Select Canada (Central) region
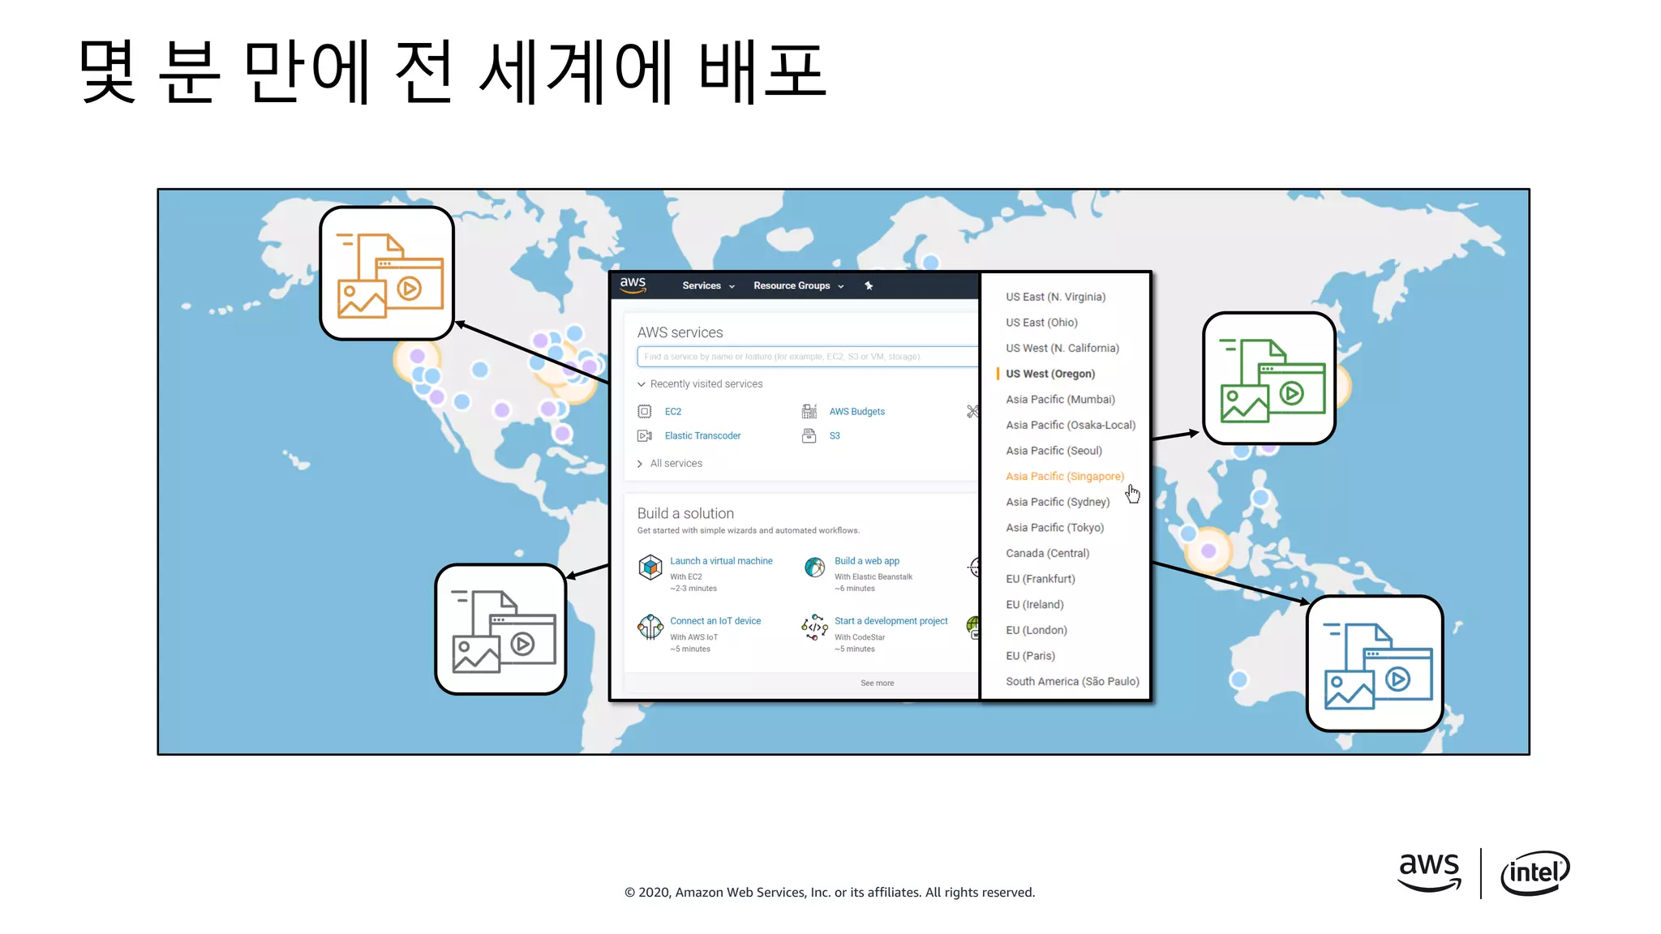Viewport: 1661px width, 934px height. (1047, 554)
